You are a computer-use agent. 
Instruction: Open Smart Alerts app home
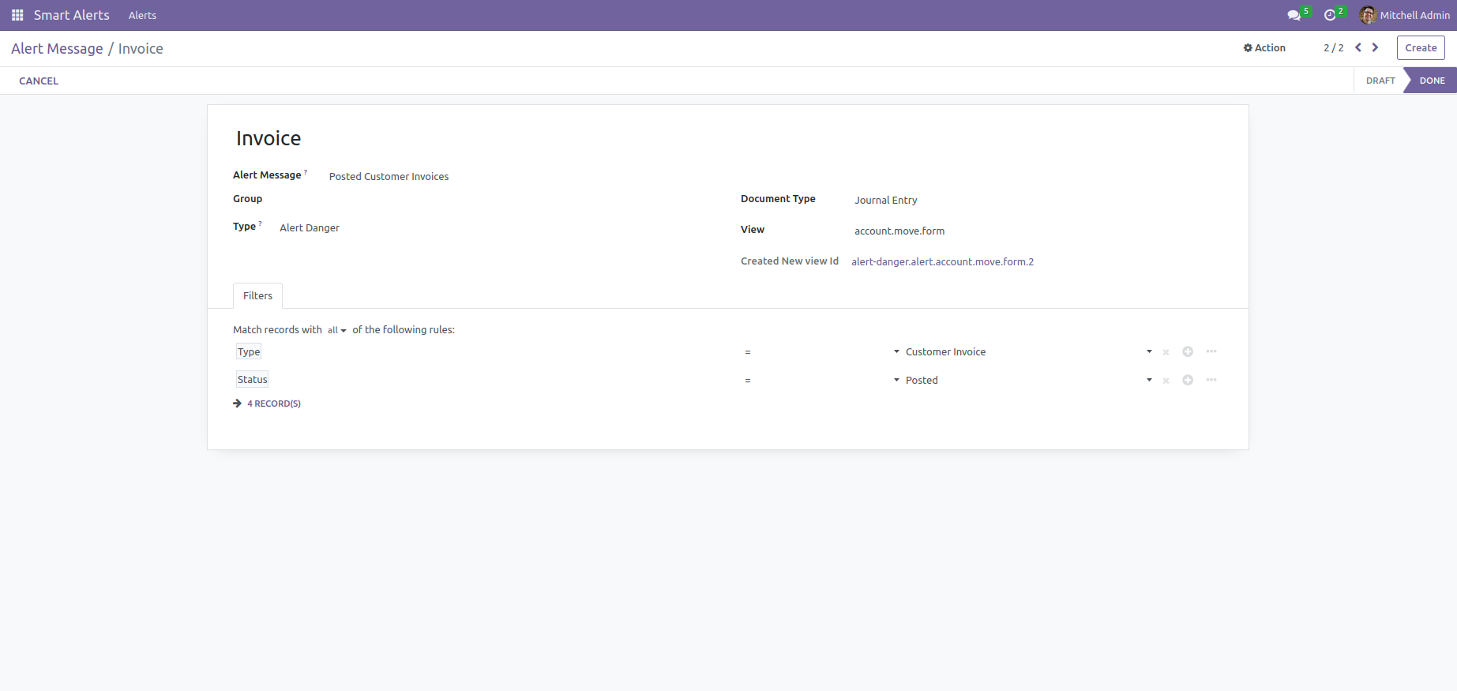tap(71, 15)
